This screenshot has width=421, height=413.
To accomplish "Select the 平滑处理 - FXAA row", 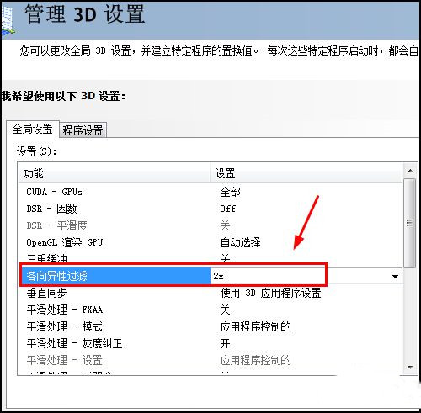I will pos(210,310).
